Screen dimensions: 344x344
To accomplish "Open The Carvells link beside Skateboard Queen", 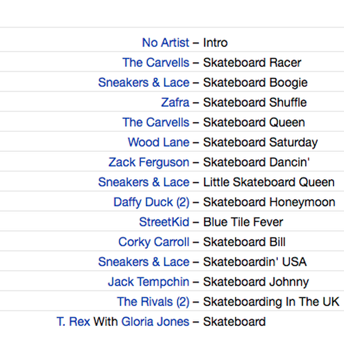I will [x=156, y=122].
